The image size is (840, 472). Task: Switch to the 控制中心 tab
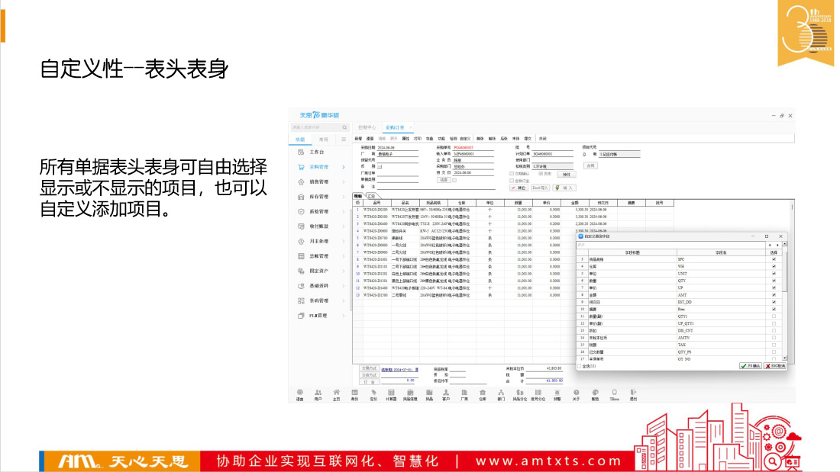coord(367,127)
